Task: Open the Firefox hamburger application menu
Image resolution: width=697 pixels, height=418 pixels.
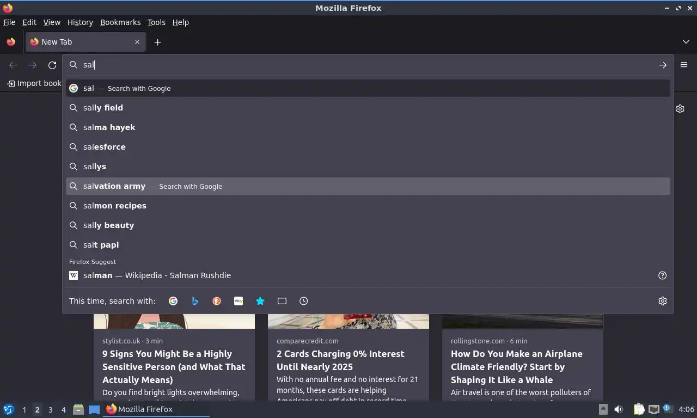Action: point(684,65)
